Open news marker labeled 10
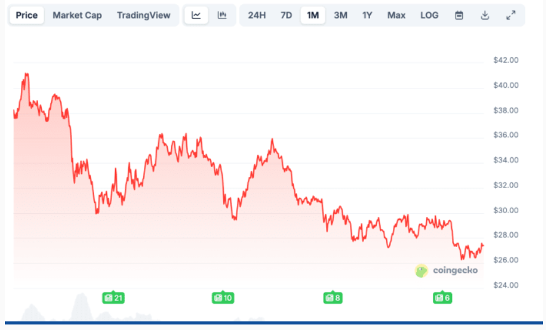546x330 pixels. pyautogui.click(x=223, y=298)
